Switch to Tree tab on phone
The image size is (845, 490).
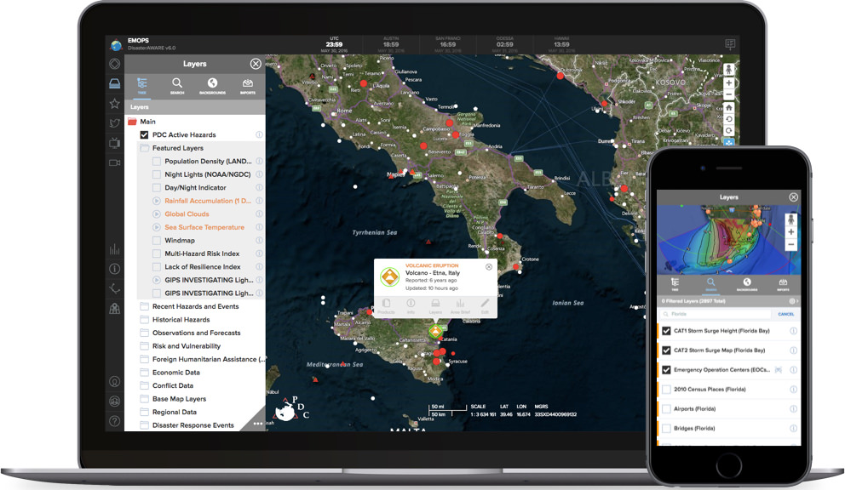[675, 284]
